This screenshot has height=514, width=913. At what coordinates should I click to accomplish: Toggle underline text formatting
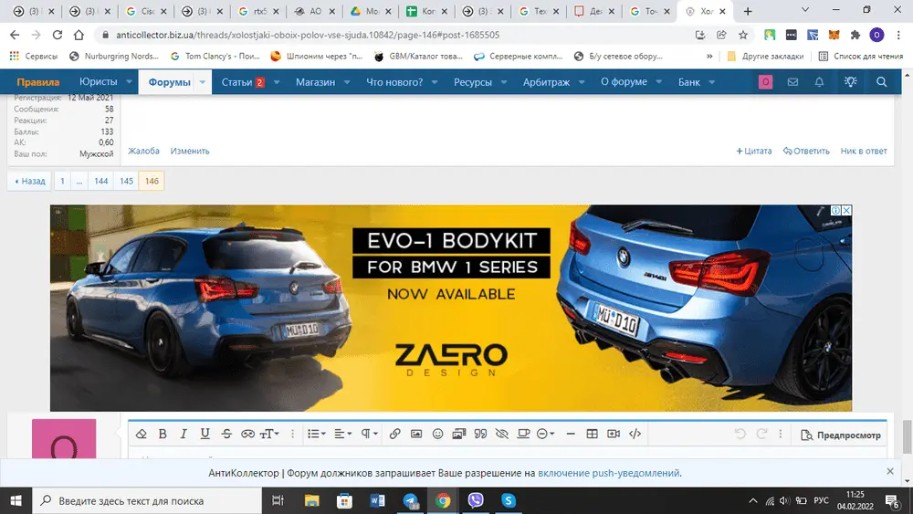click(x=205, y=435)
